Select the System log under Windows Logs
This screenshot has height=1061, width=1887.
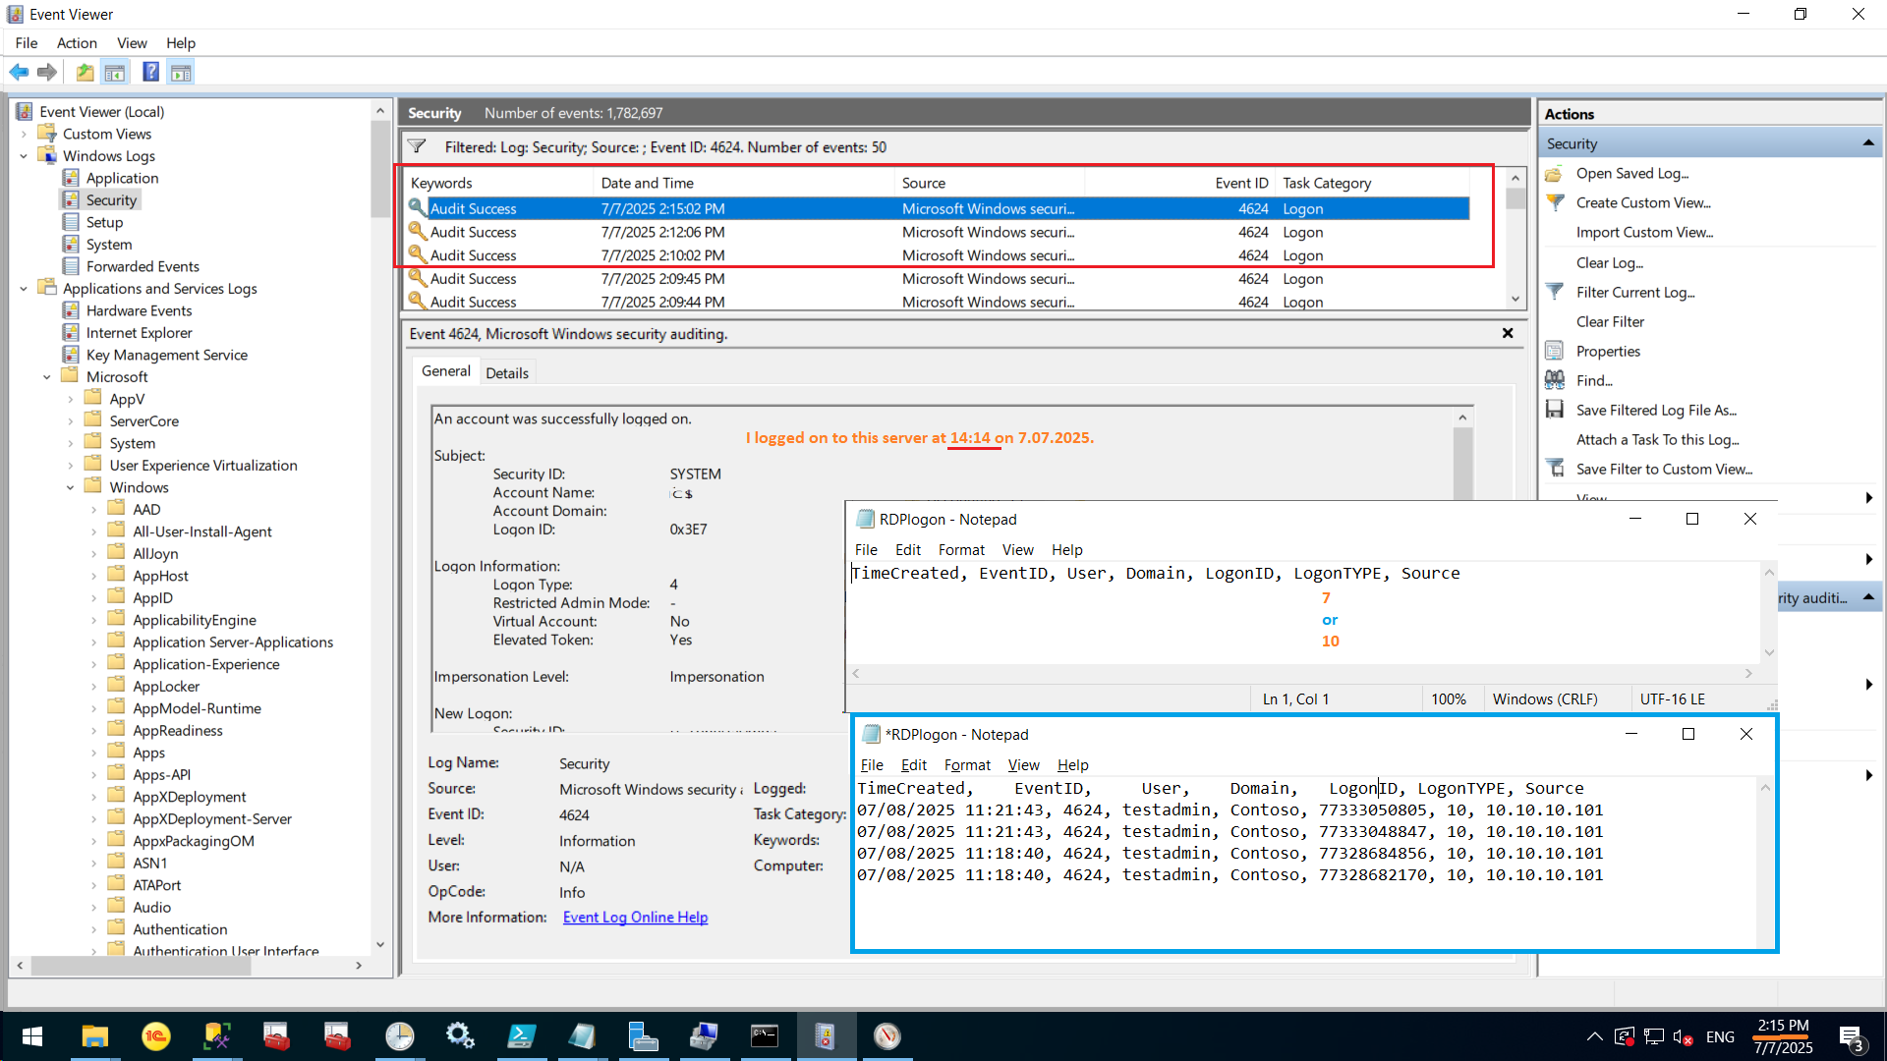click(x=108, y=245)
